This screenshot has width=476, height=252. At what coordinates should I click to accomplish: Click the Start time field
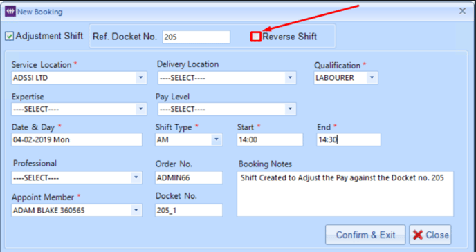pos(270,139)
